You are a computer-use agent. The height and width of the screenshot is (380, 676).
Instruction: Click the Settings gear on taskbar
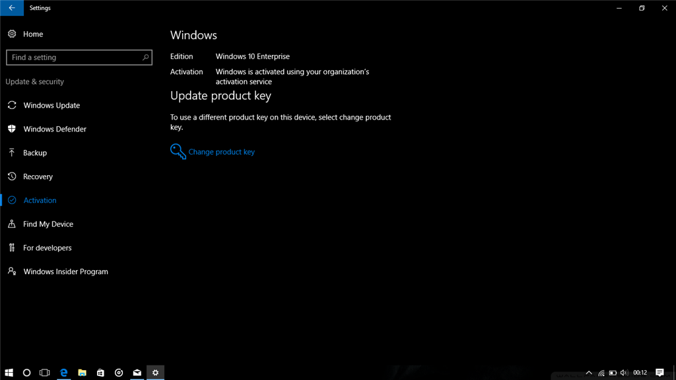click(x=156, y=372)
